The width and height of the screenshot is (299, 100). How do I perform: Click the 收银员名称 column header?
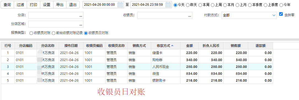pyautogui.click(x=116, y=46)
